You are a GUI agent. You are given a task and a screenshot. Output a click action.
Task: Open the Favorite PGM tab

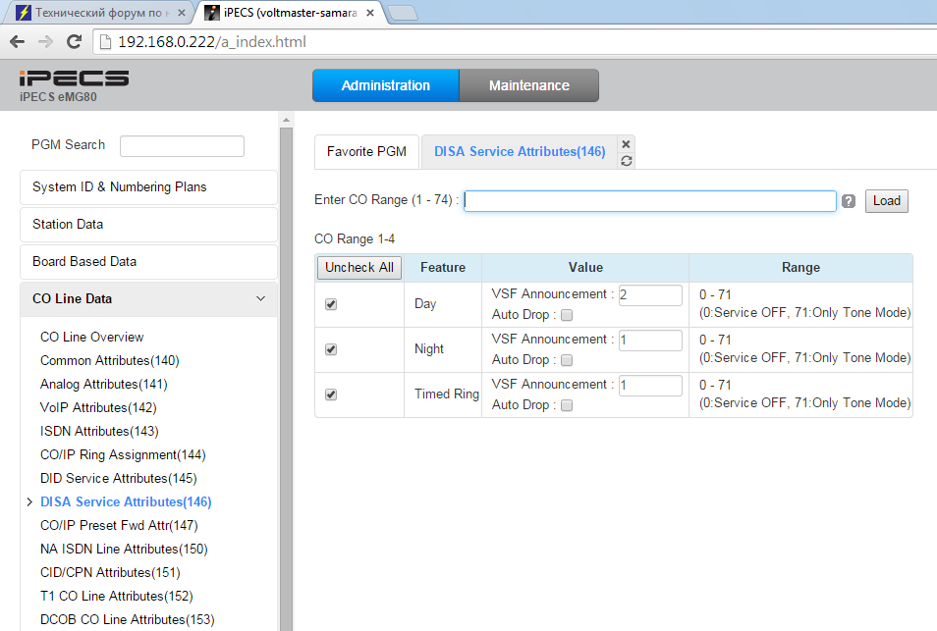tap(366, 152)
